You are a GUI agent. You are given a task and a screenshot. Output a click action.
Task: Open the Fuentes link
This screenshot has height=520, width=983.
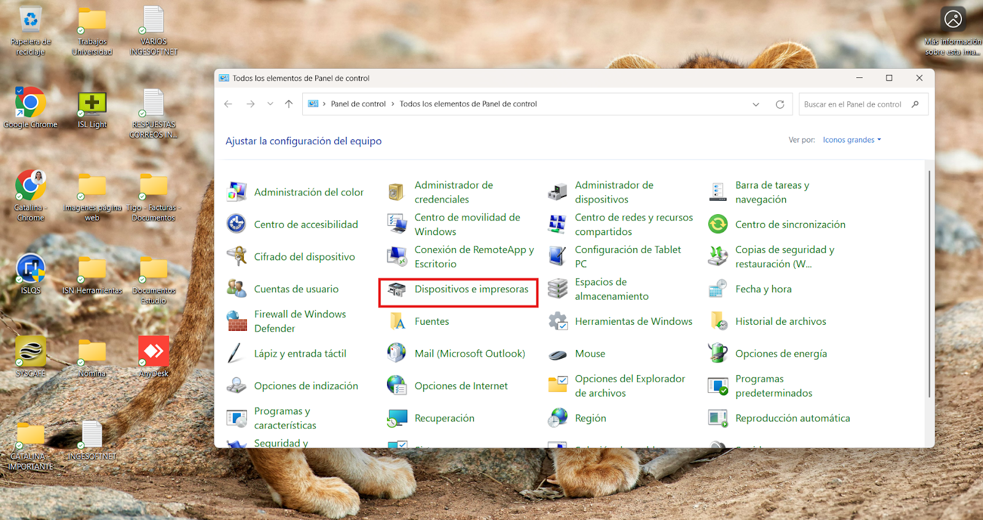(x=431, y=322)
